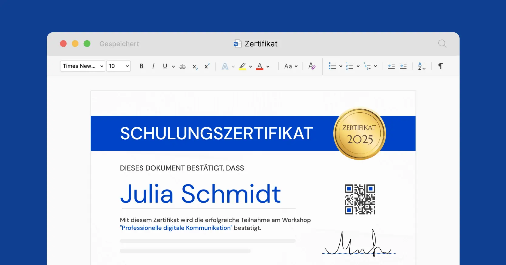Toggle bold formatting
506x265 pixels.
[141, 66]
